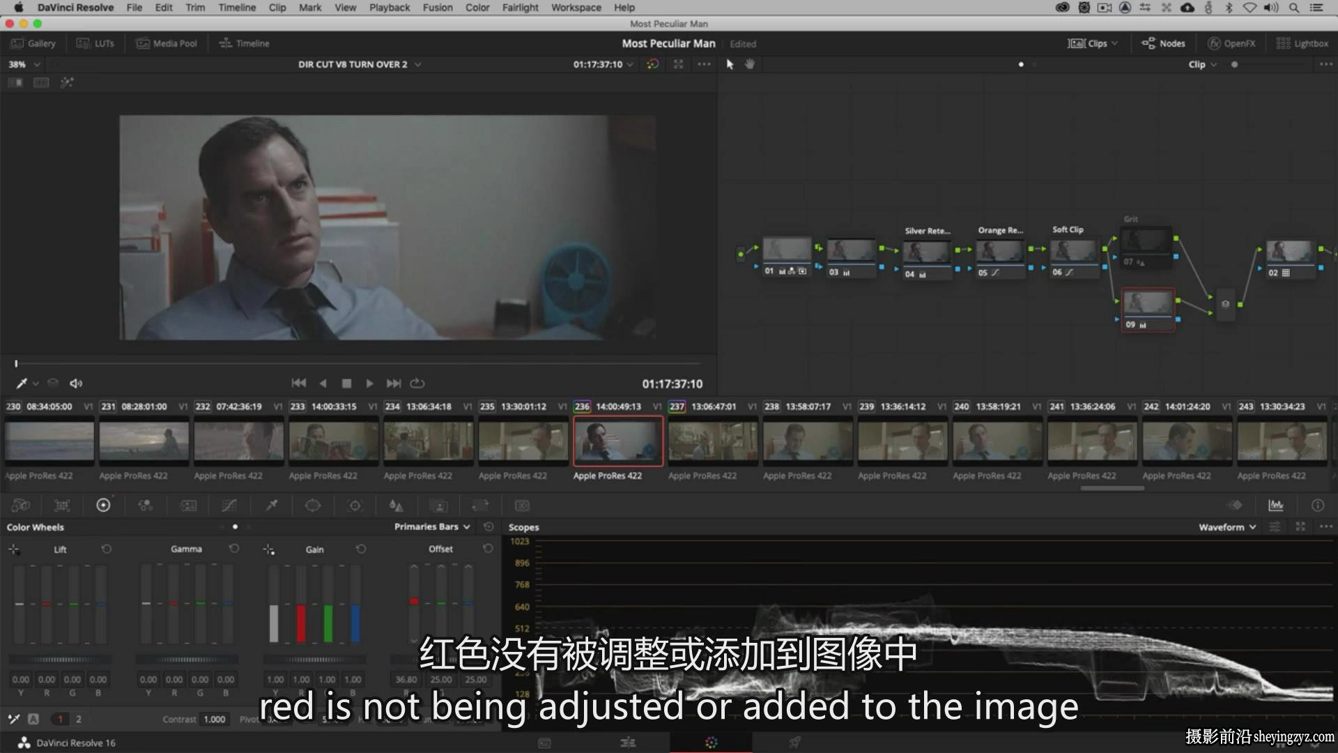Open the Camera Raw palette

tap(21, 505)
